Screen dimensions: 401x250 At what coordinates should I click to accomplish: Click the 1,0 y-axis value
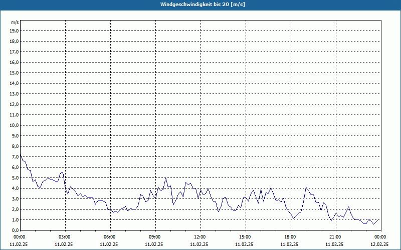pos(15,220)
